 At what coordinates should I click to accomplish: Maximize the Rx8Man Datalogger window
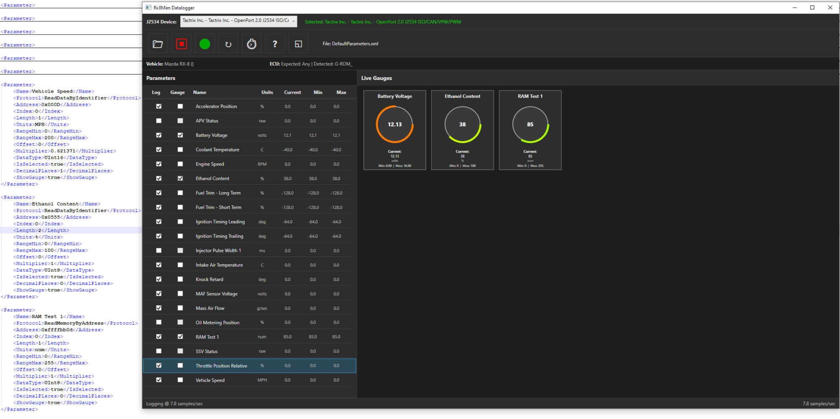(x=812, y=8)
